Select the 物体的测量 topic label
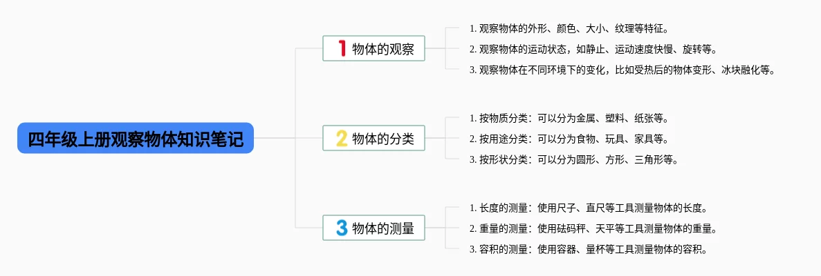 point(383,228)
